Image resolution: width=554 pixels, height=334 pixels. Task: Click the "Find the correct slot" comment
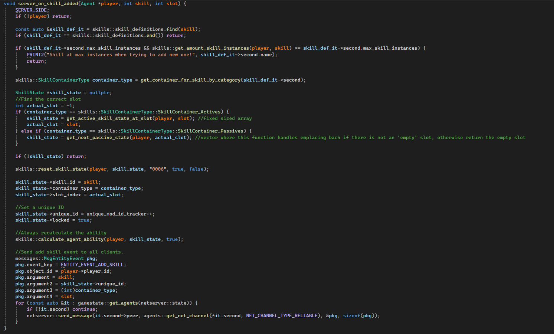click(x=48, y=99)
